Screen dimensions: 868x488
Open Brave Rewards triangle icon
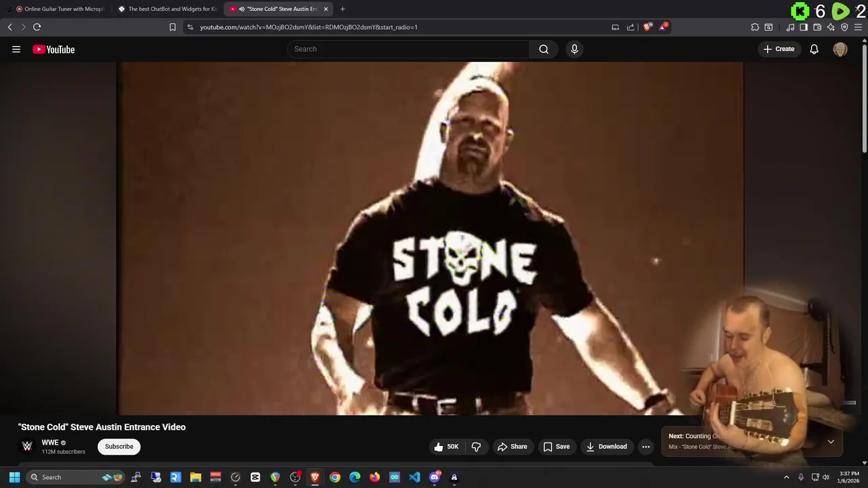click(x=663, y=27)
